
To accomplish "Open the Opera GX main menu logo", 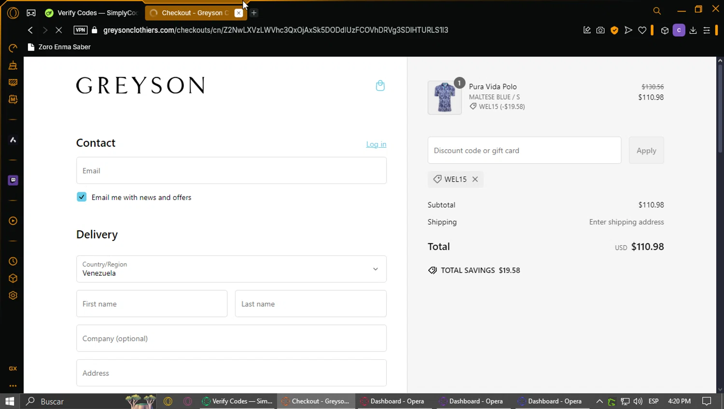I will [13, 13].
